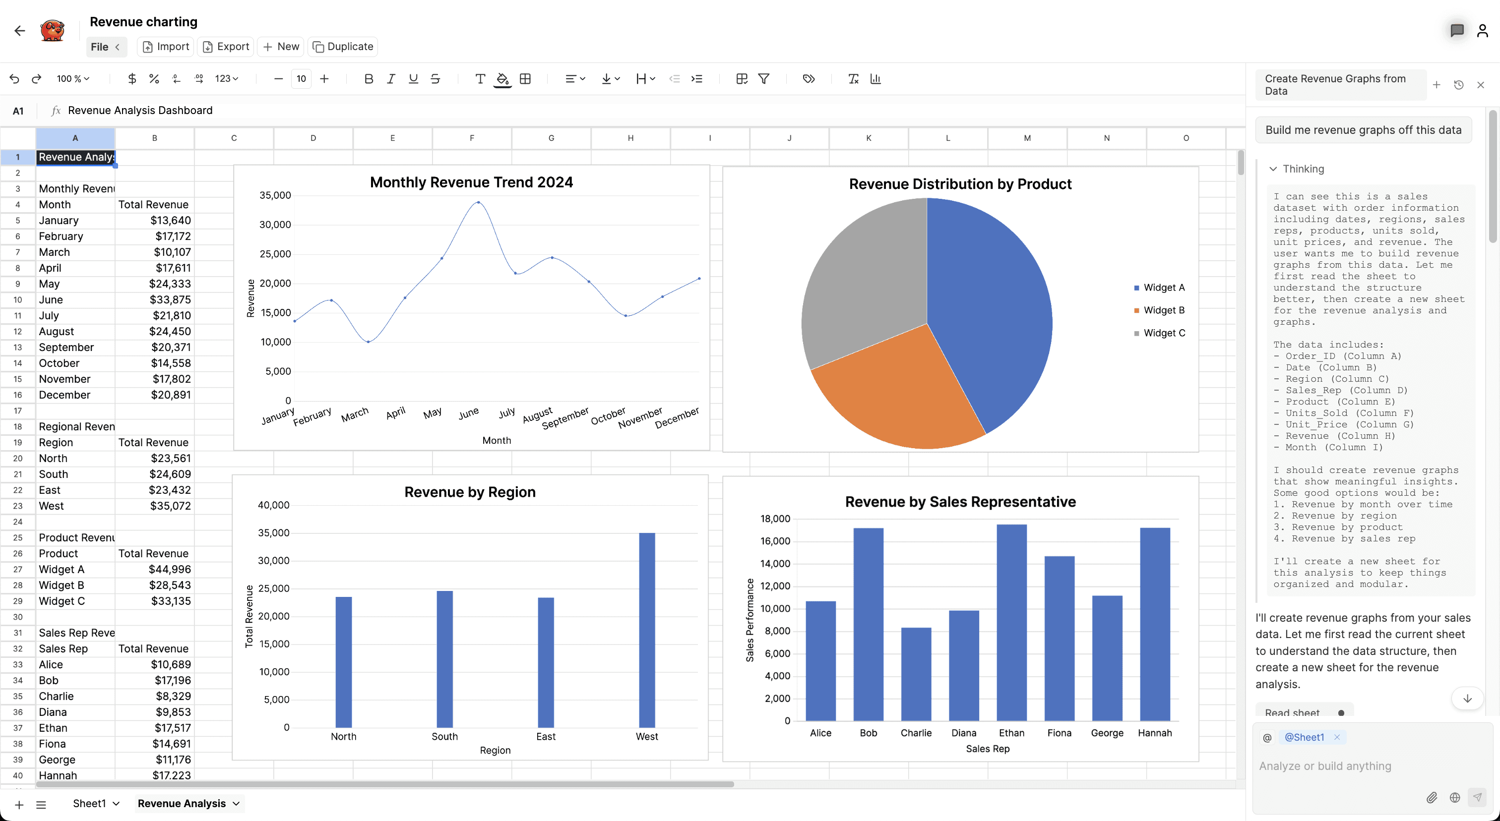Click the clear formatting icon
Image resolution: width=1500 pixels, height=821 pixels.
click(x=853, y=78)
